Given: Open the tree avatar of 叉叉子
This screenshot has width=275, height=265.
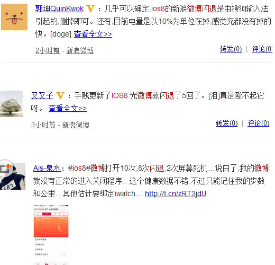Looking at the screenshot, I should point(12,104).
